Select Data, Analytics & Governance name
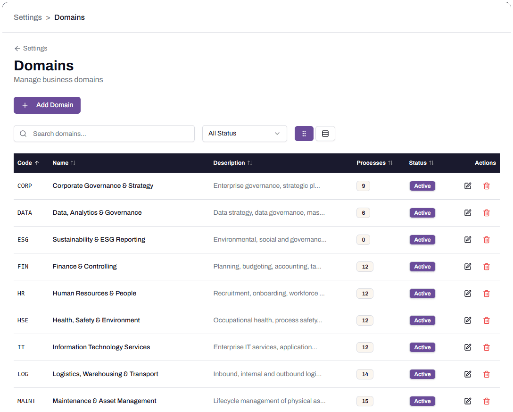The image size is (513, 412). click(x=97, y=212)
